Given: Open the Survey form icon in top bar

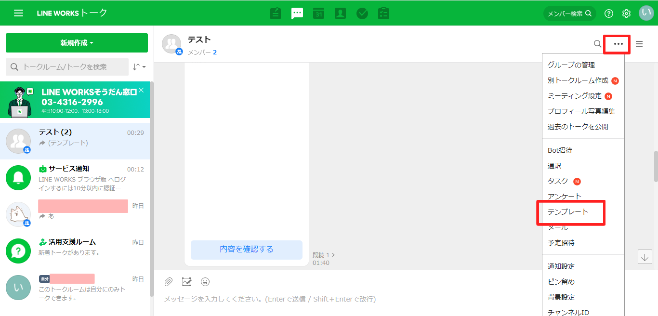Looking at the screenshot, I should click(384, 13).
